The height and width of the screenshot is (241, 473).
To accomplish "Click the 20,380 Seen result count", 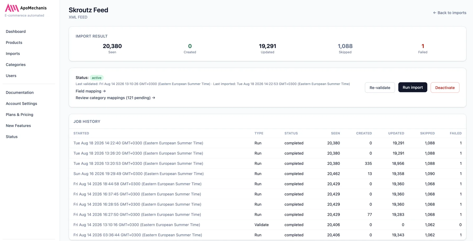I will [x=112, y=46].
